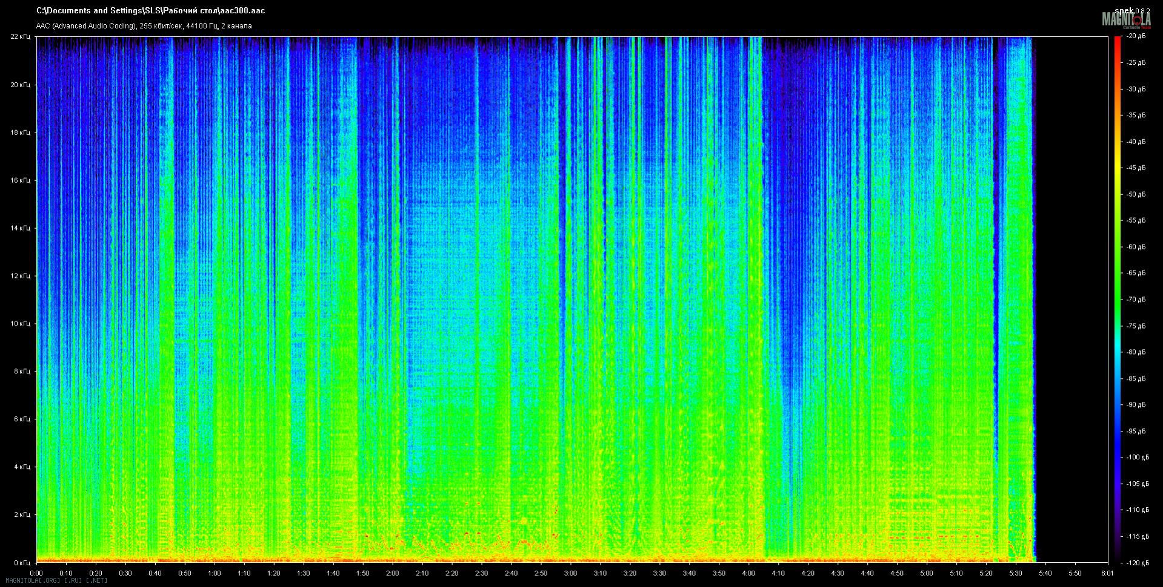The height and width of the screenshot is (587, 1163).
Task: Click the 1:00 time axis label
Action: 215,573
